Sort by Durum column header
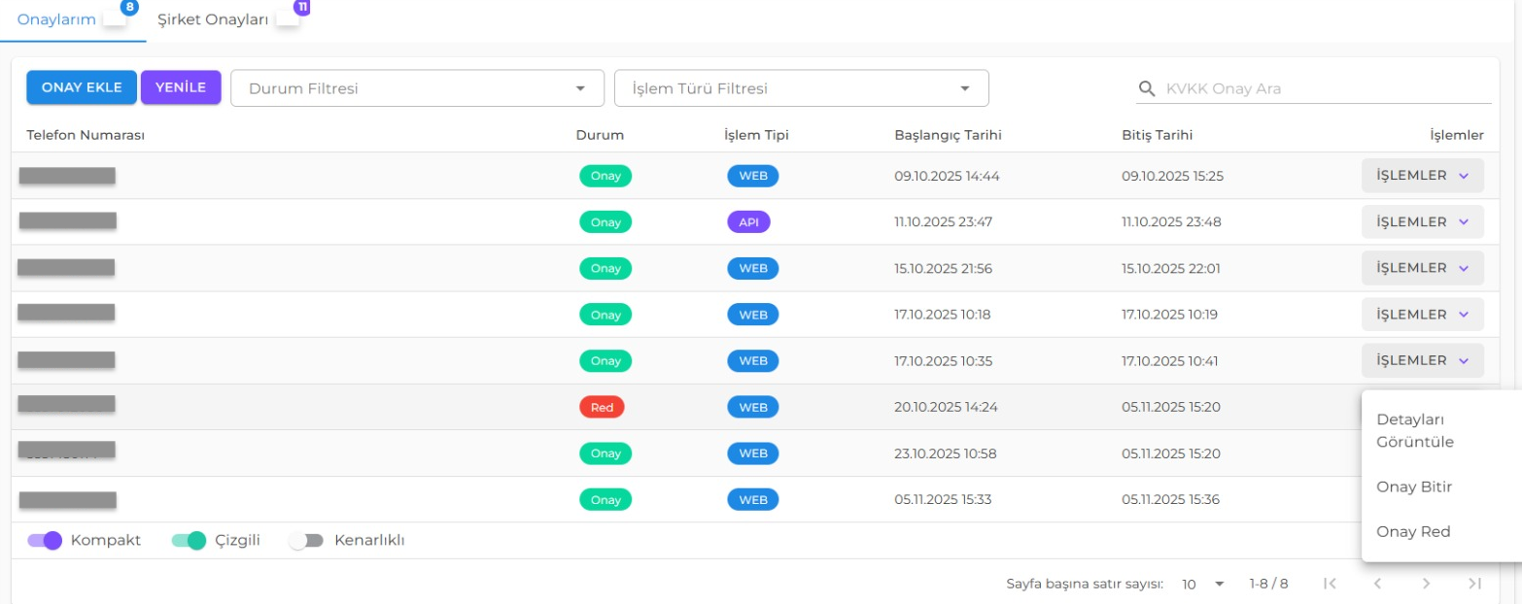This screenshot has width=1522, height=604. pyautogui.click(x=600, y=135)
